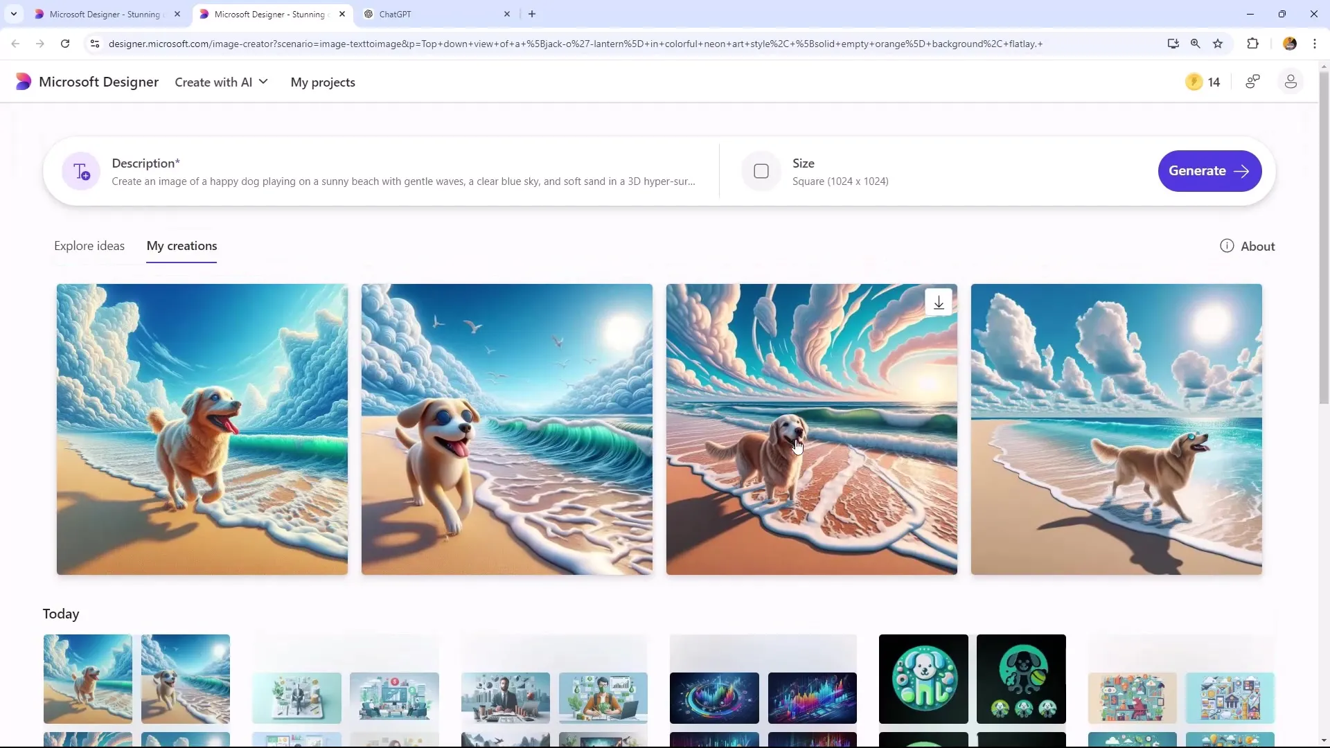Click the reload/refresh page icon

pyautogui.click(x=65, y=43)
